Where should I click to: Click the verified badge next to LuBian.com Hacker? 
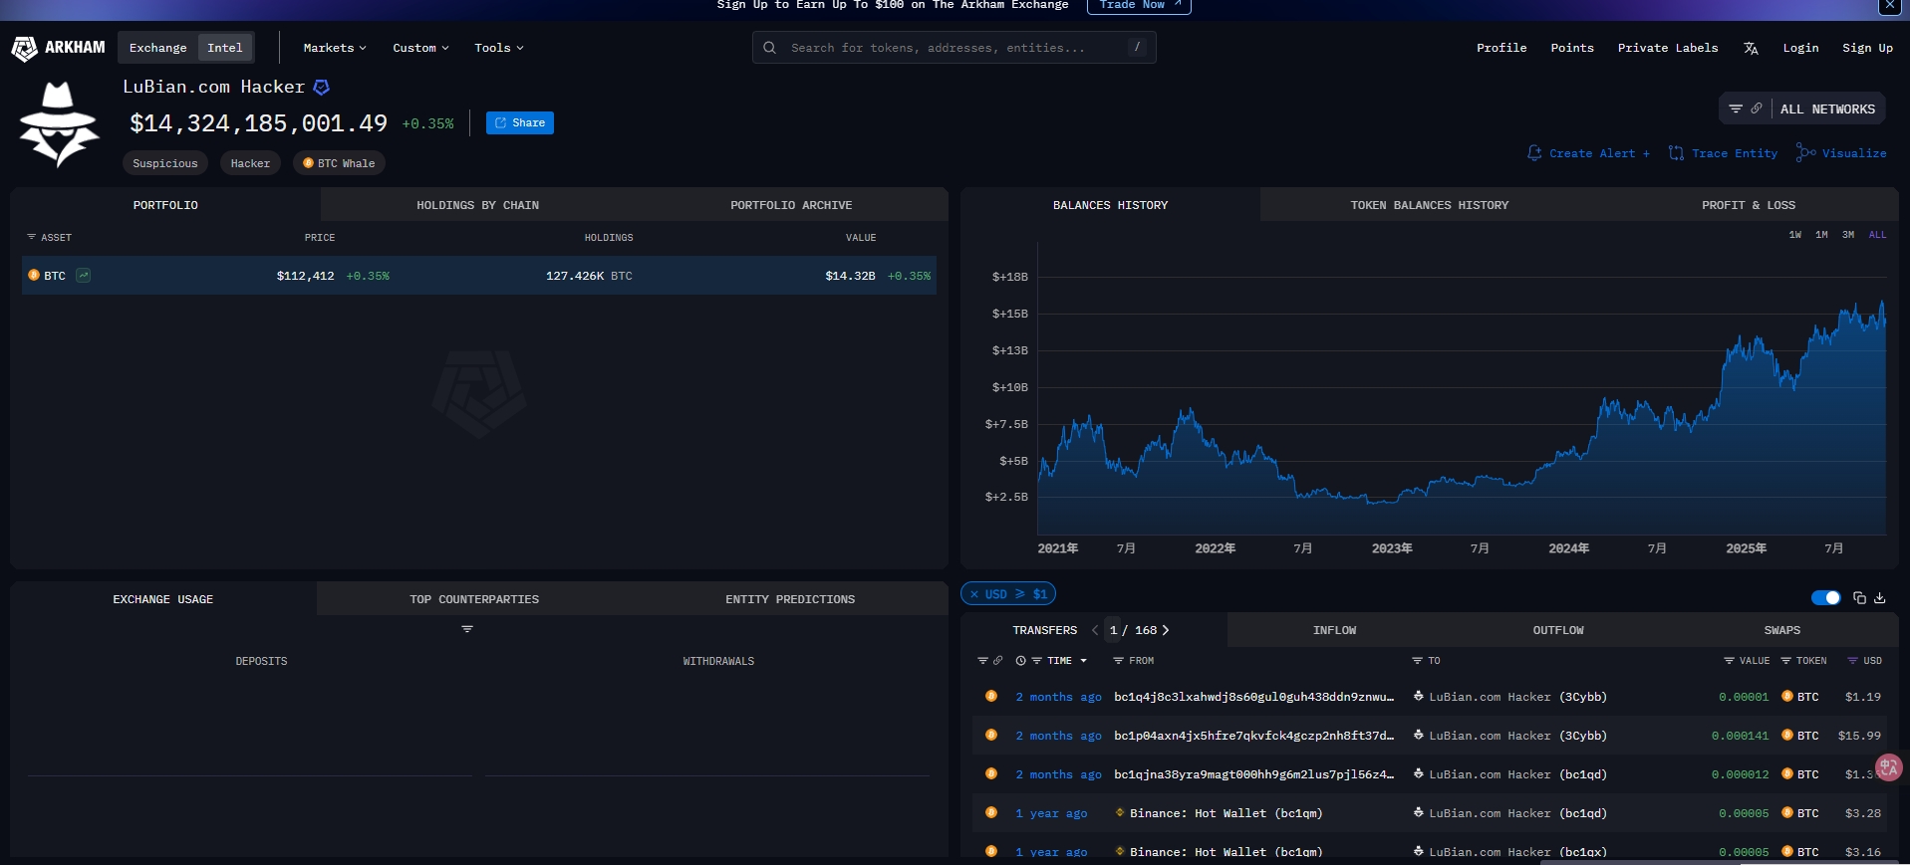322,88
